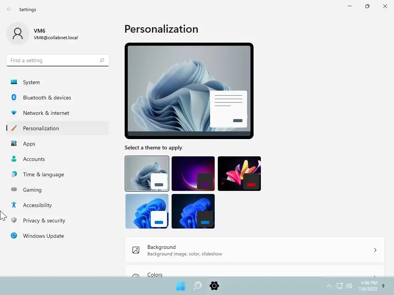Click the System monitor icon in sidebar
Image resolution: width=394 pixels, height=295 pixels.
14,82
